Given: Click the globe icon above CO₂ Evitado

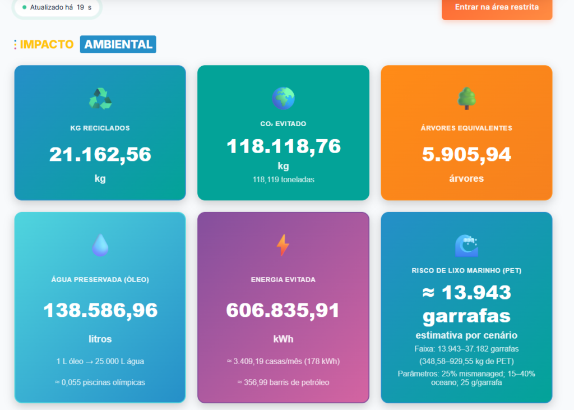Looking at the screenshot, I should coord(283,98).
